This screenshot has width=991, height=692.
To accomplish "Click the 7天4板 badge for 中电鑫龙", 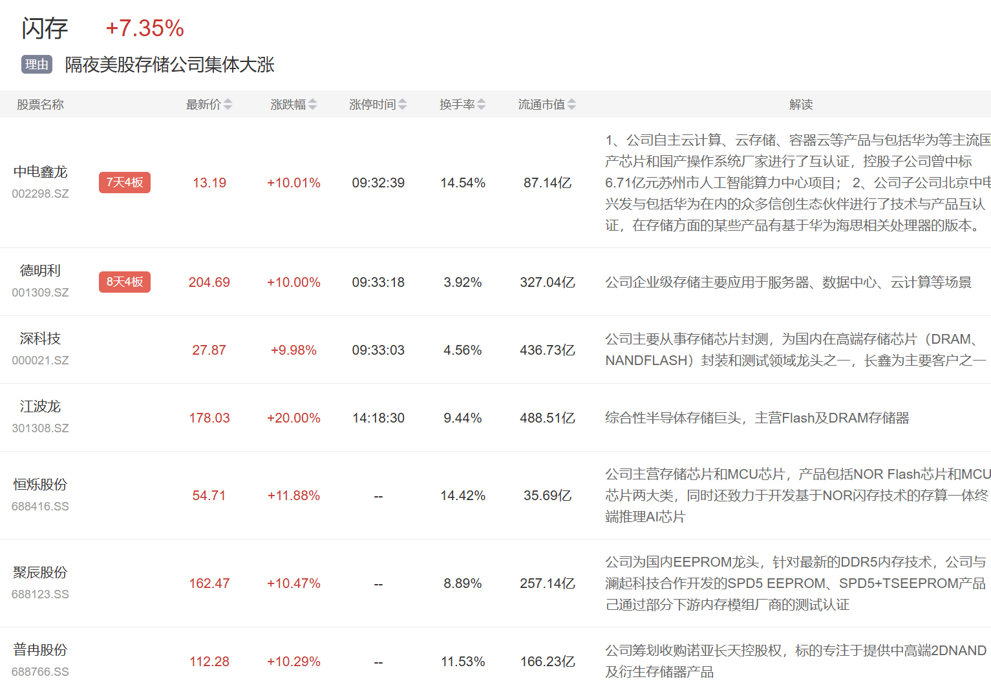I will [125, 183].
